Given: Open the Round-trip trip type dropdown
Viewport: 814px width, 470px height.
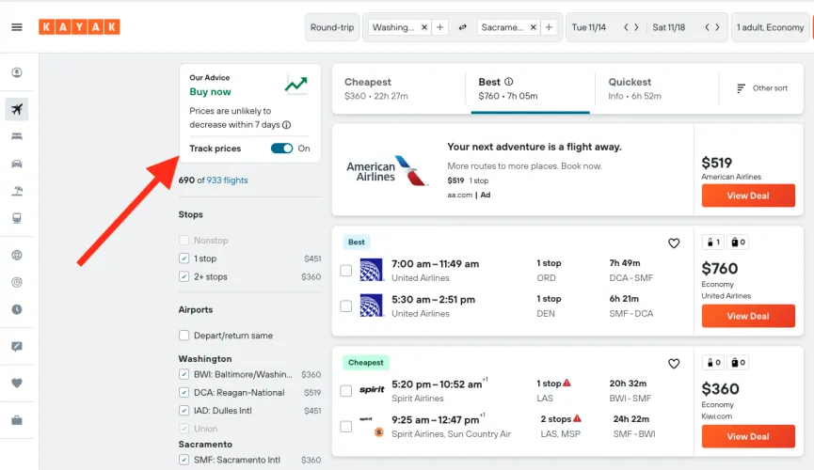Looking at the screenshot, I should 332,27.
